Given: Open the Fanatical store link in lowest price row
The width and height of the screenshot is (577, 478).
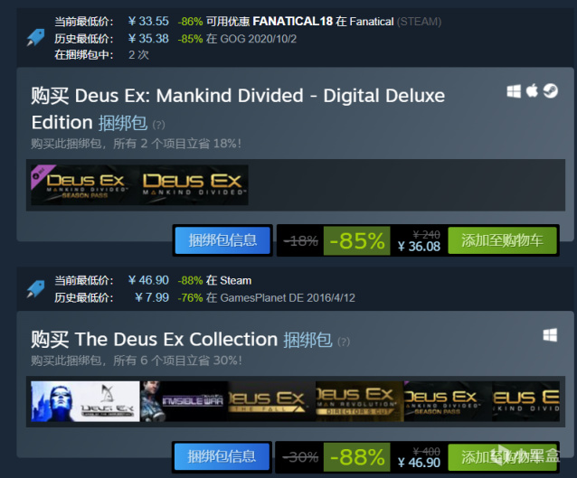Looking at the screenshot, I should point(372,22).
